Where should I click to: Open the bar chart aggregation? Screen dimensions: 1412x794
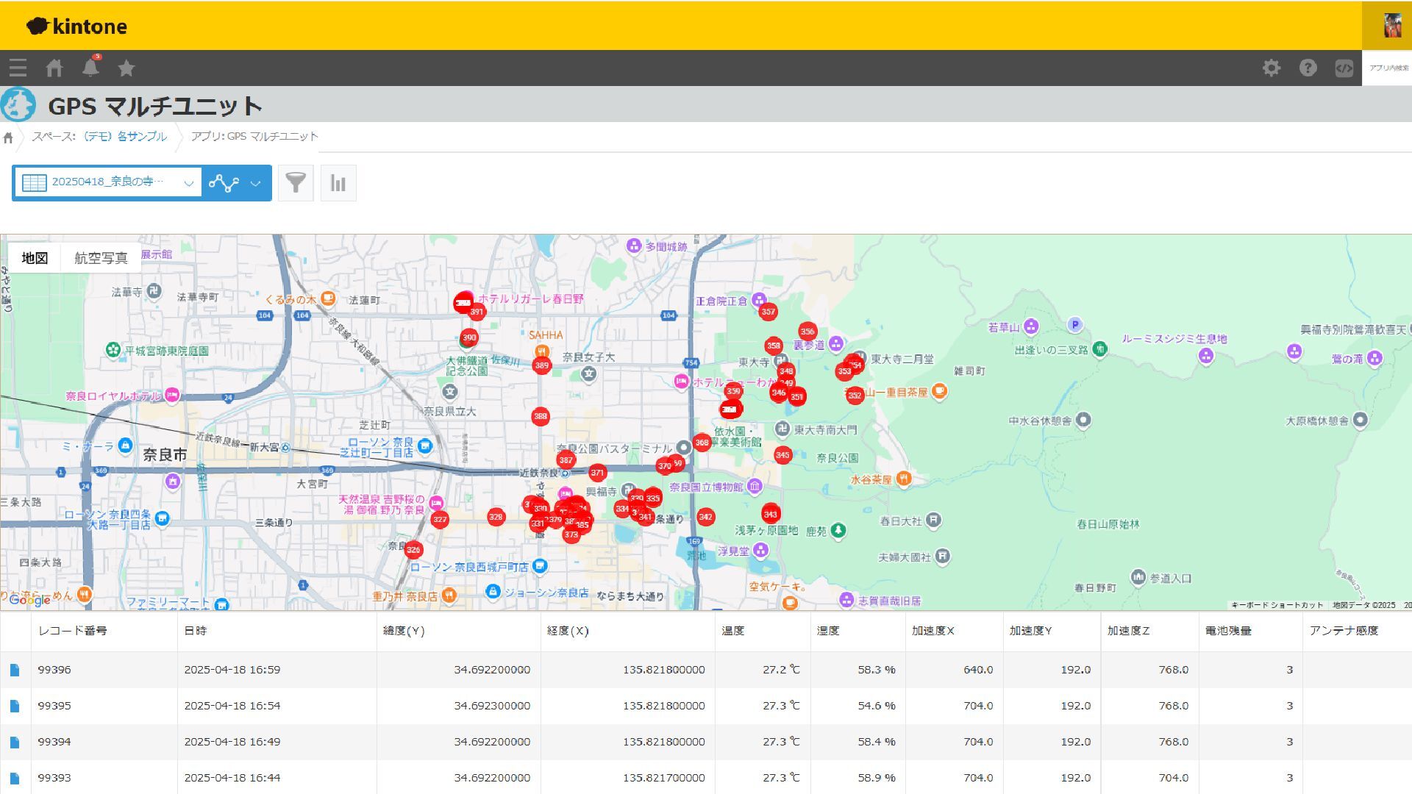click(338, 183)
